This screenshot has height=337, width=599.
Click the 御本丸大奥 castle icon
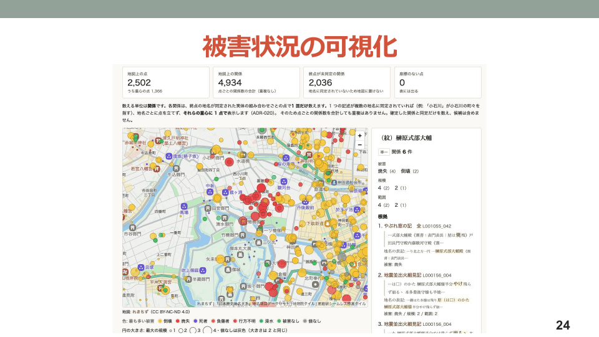coord(240,255)
